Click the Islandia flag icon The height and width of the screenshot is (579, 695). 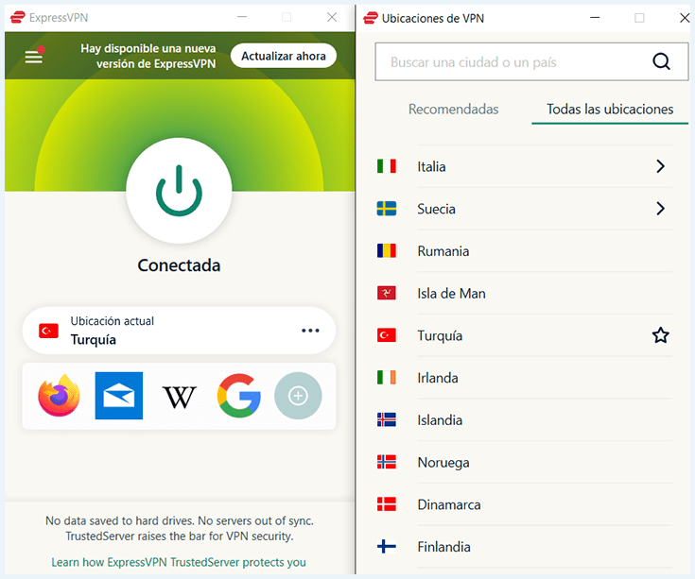click(x=387, y=420)
